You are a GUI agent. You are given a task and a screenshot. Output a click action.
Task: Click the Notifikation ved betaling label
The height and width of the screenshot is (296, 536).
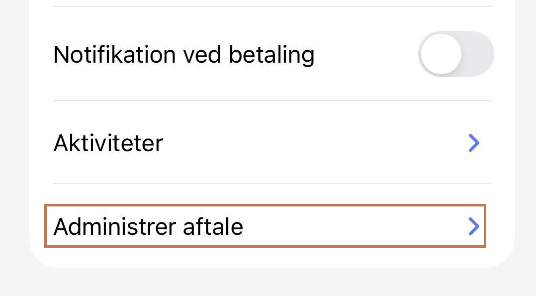point(183,54)
